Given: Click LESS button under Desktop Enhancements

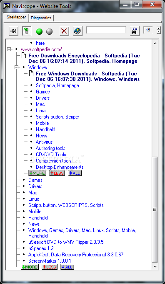Looking at the screenshot, I should coord(57,173).
